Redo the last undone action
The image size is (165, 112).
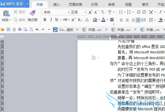43,30
